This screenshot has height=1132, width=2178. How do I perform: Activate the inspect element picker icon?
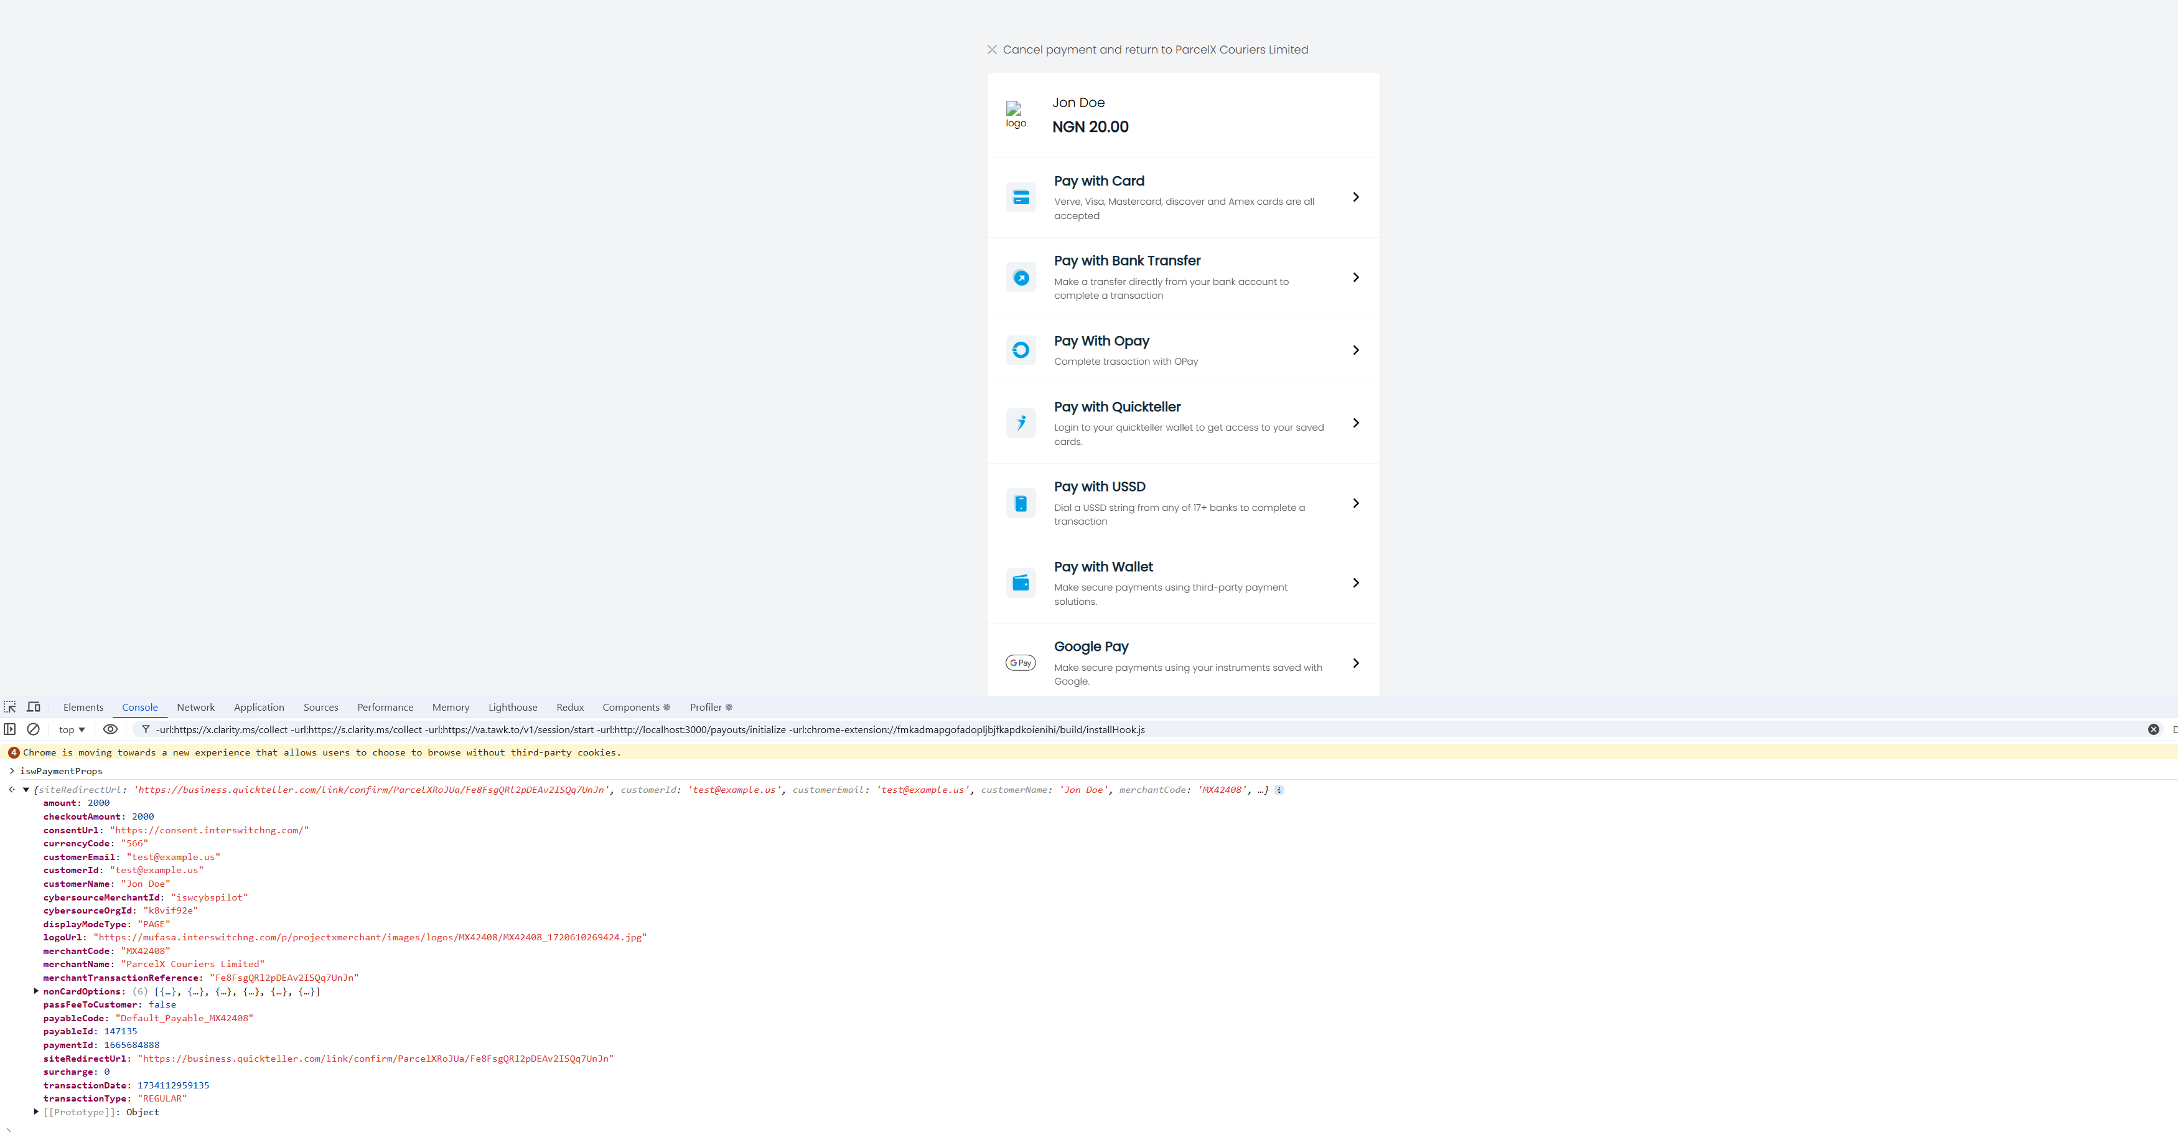[10, 707]
